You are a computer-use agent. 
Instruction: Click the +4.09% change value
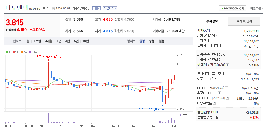click(x=37, y=30)
